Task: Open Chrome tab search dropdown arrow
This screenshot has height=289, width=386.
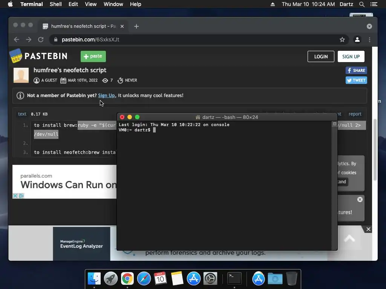Action: (x=369, y=26)
